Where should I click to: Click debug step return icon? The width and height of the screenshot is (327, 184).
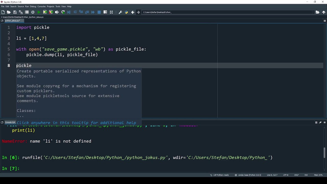coord(87,12)
